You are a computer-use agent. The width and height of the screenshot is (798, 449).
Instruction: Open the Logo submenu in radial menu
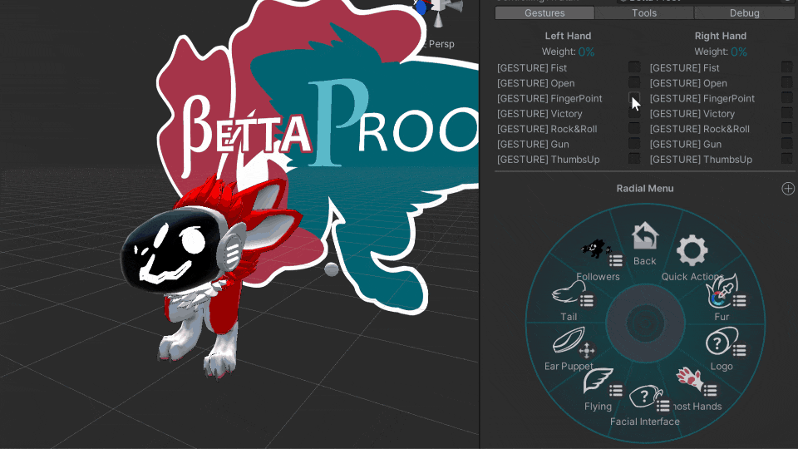[724, 349]
